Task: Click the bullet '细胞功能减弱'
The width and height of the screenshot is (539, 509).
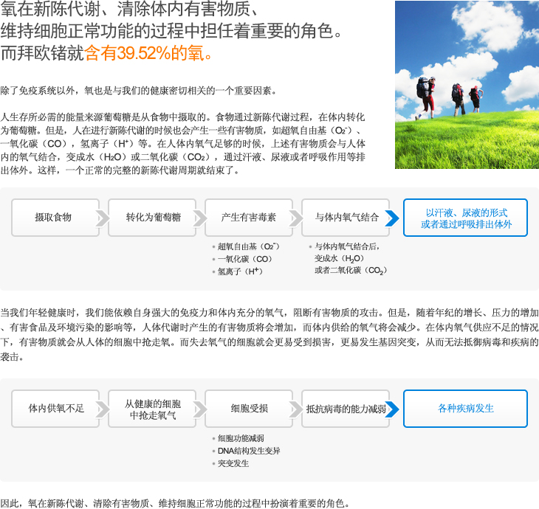Action: click(241, 438)
